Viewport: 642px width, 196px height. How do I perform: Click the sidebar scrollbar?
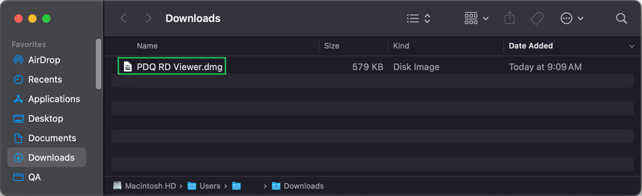(x=98, y=64)
